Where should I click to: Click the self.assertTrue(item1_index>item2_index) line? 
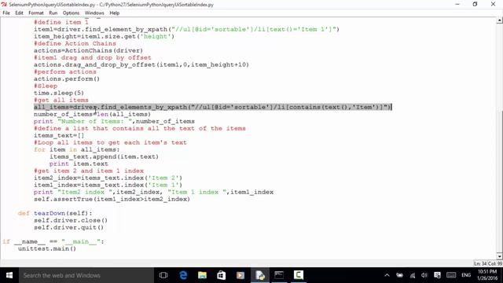(112, 199)
